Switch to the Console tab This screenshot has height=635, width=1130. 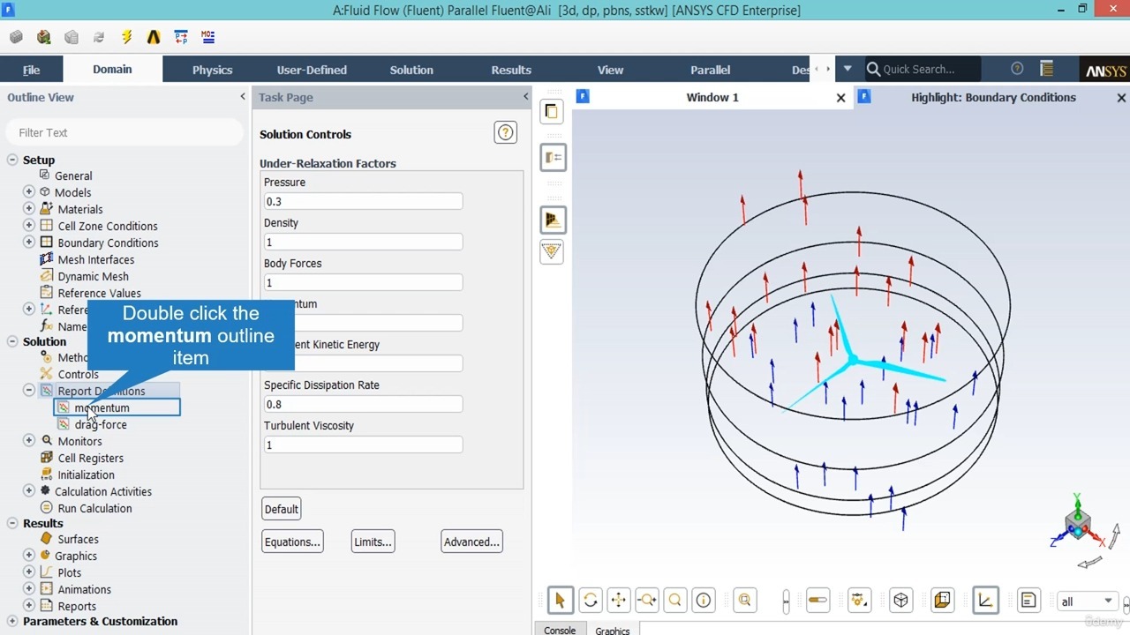560,630
